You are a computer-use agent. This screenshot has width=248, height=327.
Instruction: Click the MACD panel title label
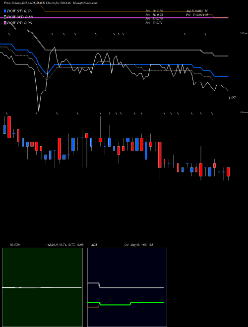click(15, 245)
